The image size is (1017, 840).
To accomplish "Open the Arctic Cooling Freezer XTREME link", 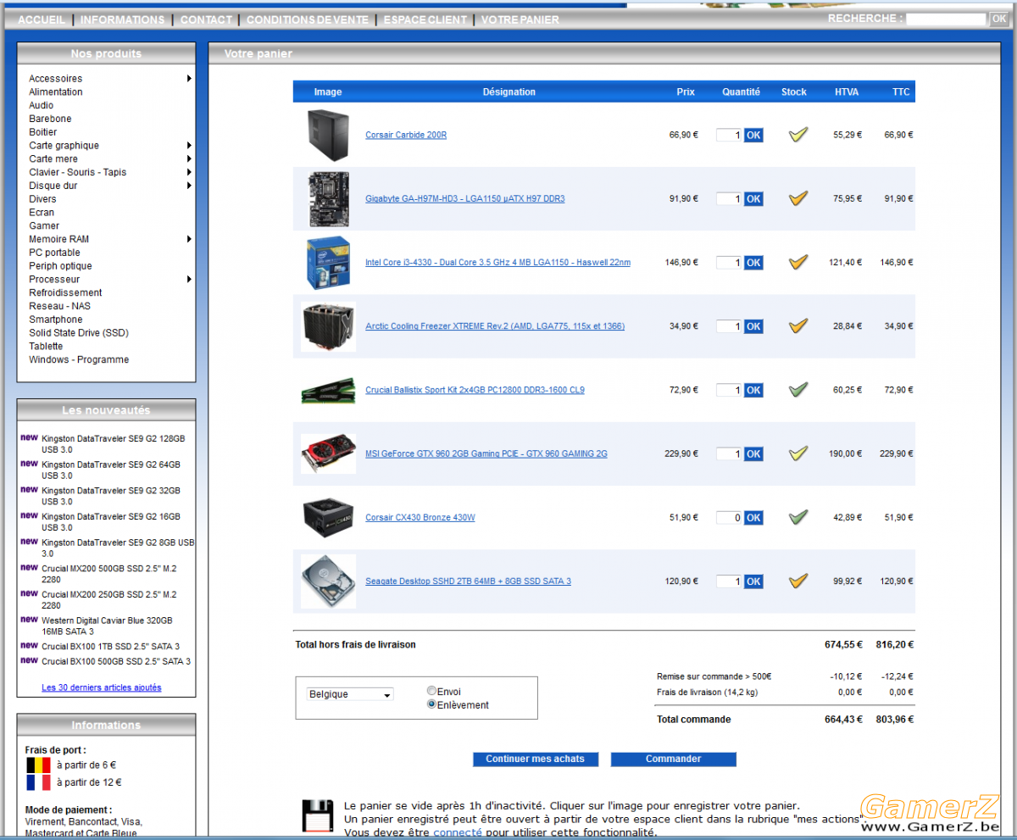I will click(x=495, y=326).
